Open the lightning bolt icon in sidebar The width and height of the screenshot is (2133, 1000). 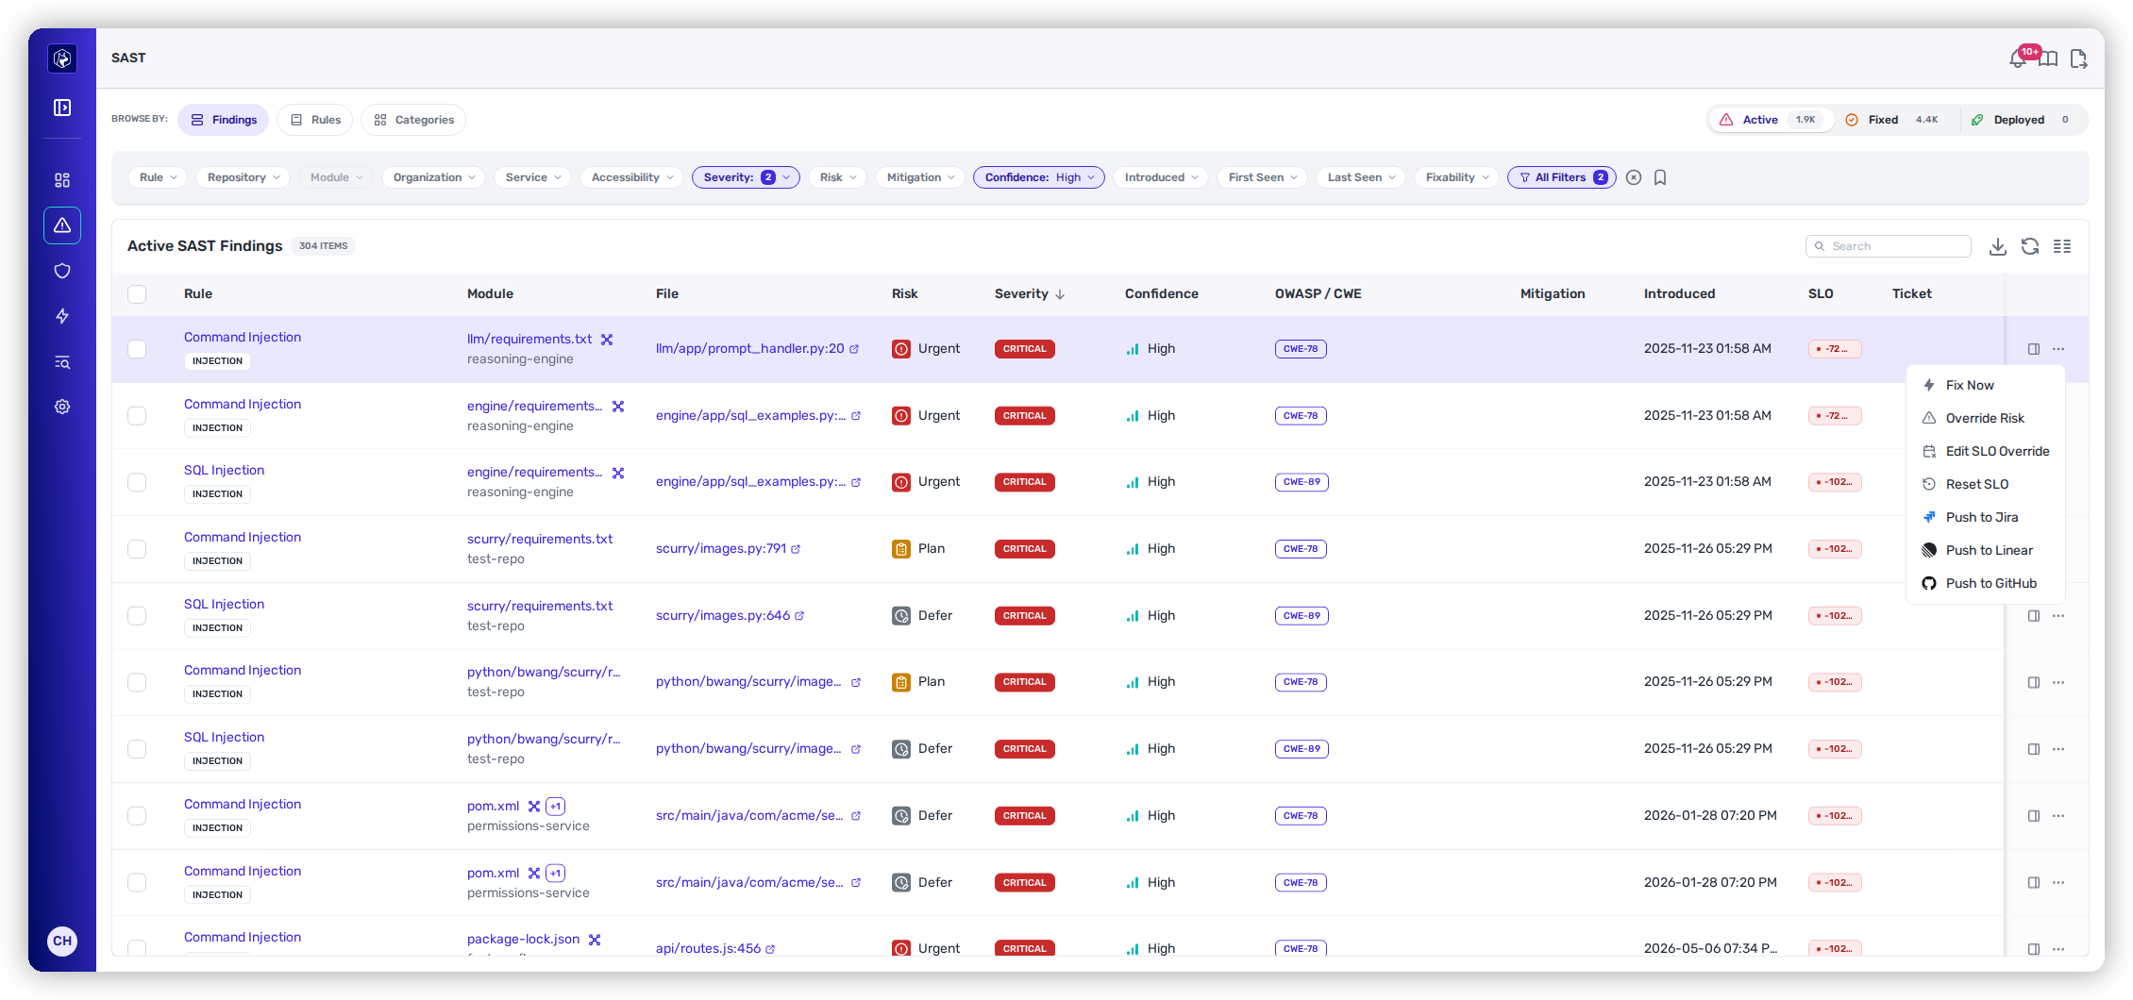62,316
